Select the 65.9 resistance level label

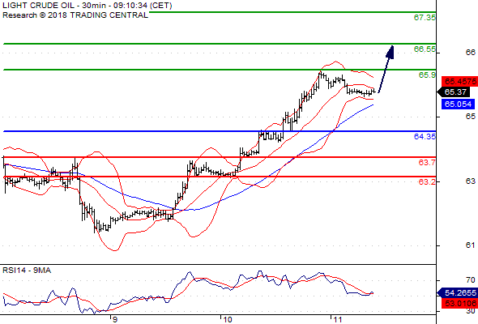coord(427,75)
